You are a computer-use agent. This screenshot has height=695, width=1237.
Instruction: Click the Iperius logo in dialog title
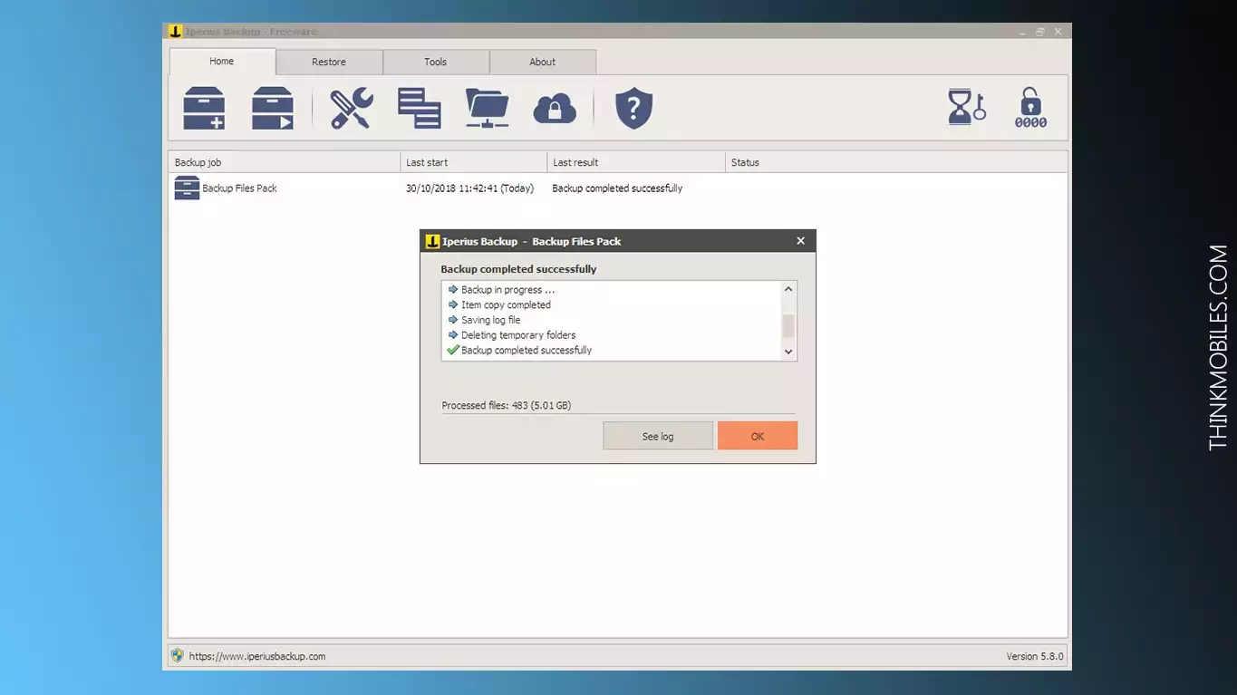(x=432, y=241)
